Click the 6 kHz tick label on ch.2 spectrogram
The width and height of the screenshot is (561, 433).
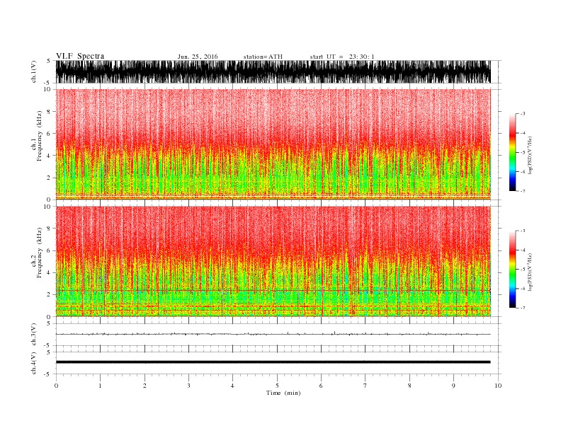(x=50, y=250)
